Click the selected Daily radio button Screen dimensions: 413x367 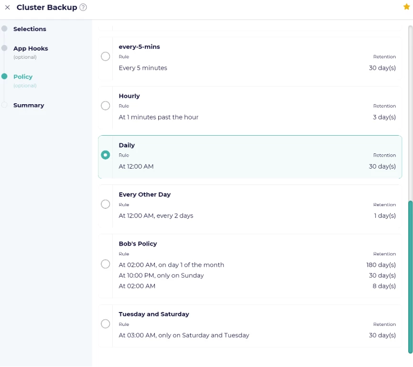pyautogui.click(x=106, y=155)
